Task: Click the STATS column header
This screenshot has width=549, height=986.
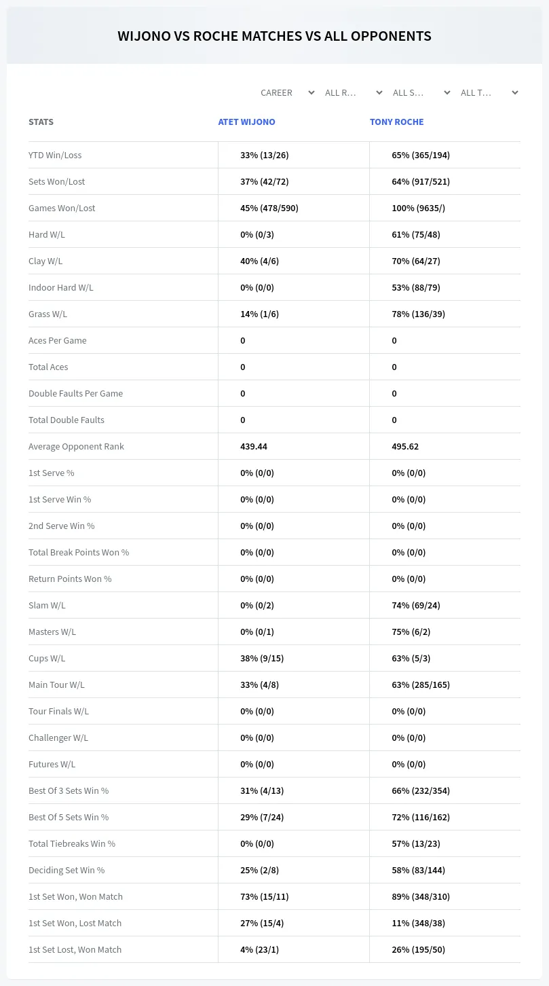Action: tap(41, 122)
